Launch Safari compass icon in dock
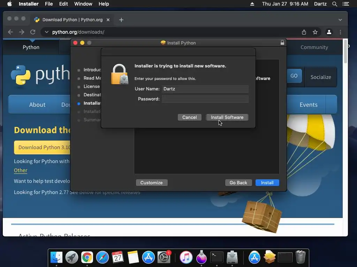The width and height of the screenshot is (357, 267). click(102, 257)
